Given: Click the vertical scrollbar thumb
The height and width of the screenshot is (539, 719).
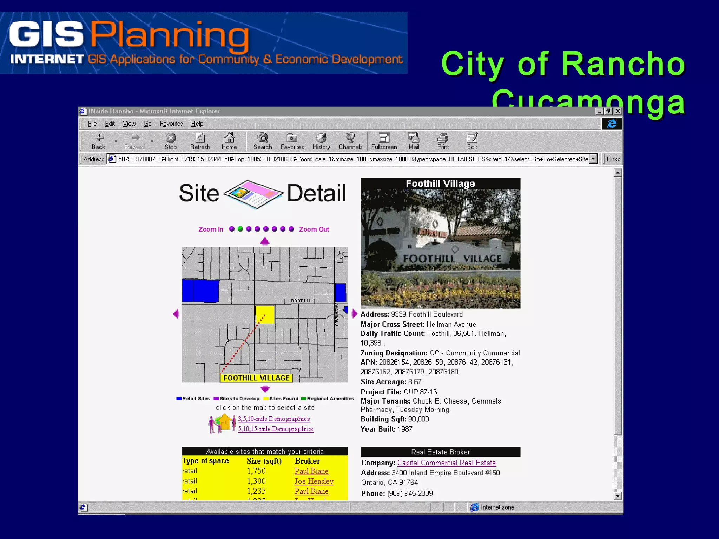Looking at the screenshot, I should coord(618,306).
